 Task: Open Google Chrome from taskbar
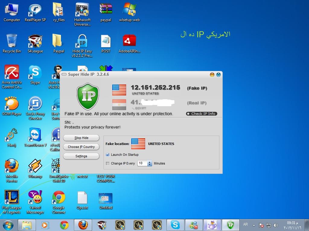pyautogui.click(x=64, y=225)
